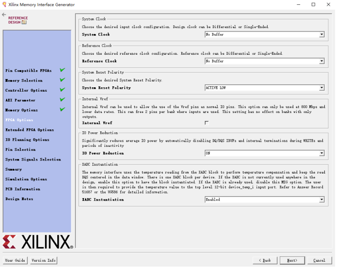Go to Controller Options step
Image resolution: width=337 pixels, height=269 pixels.
26,90
